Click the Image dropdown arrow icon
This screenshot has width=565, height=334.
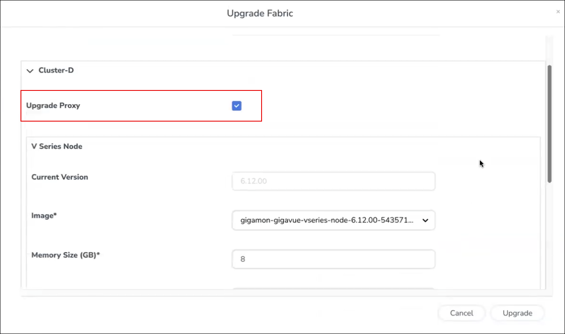(425, 221)
